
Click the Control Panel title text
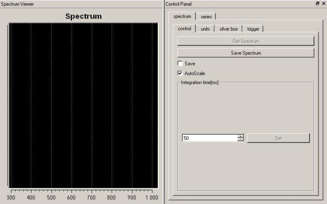[178, 4]
